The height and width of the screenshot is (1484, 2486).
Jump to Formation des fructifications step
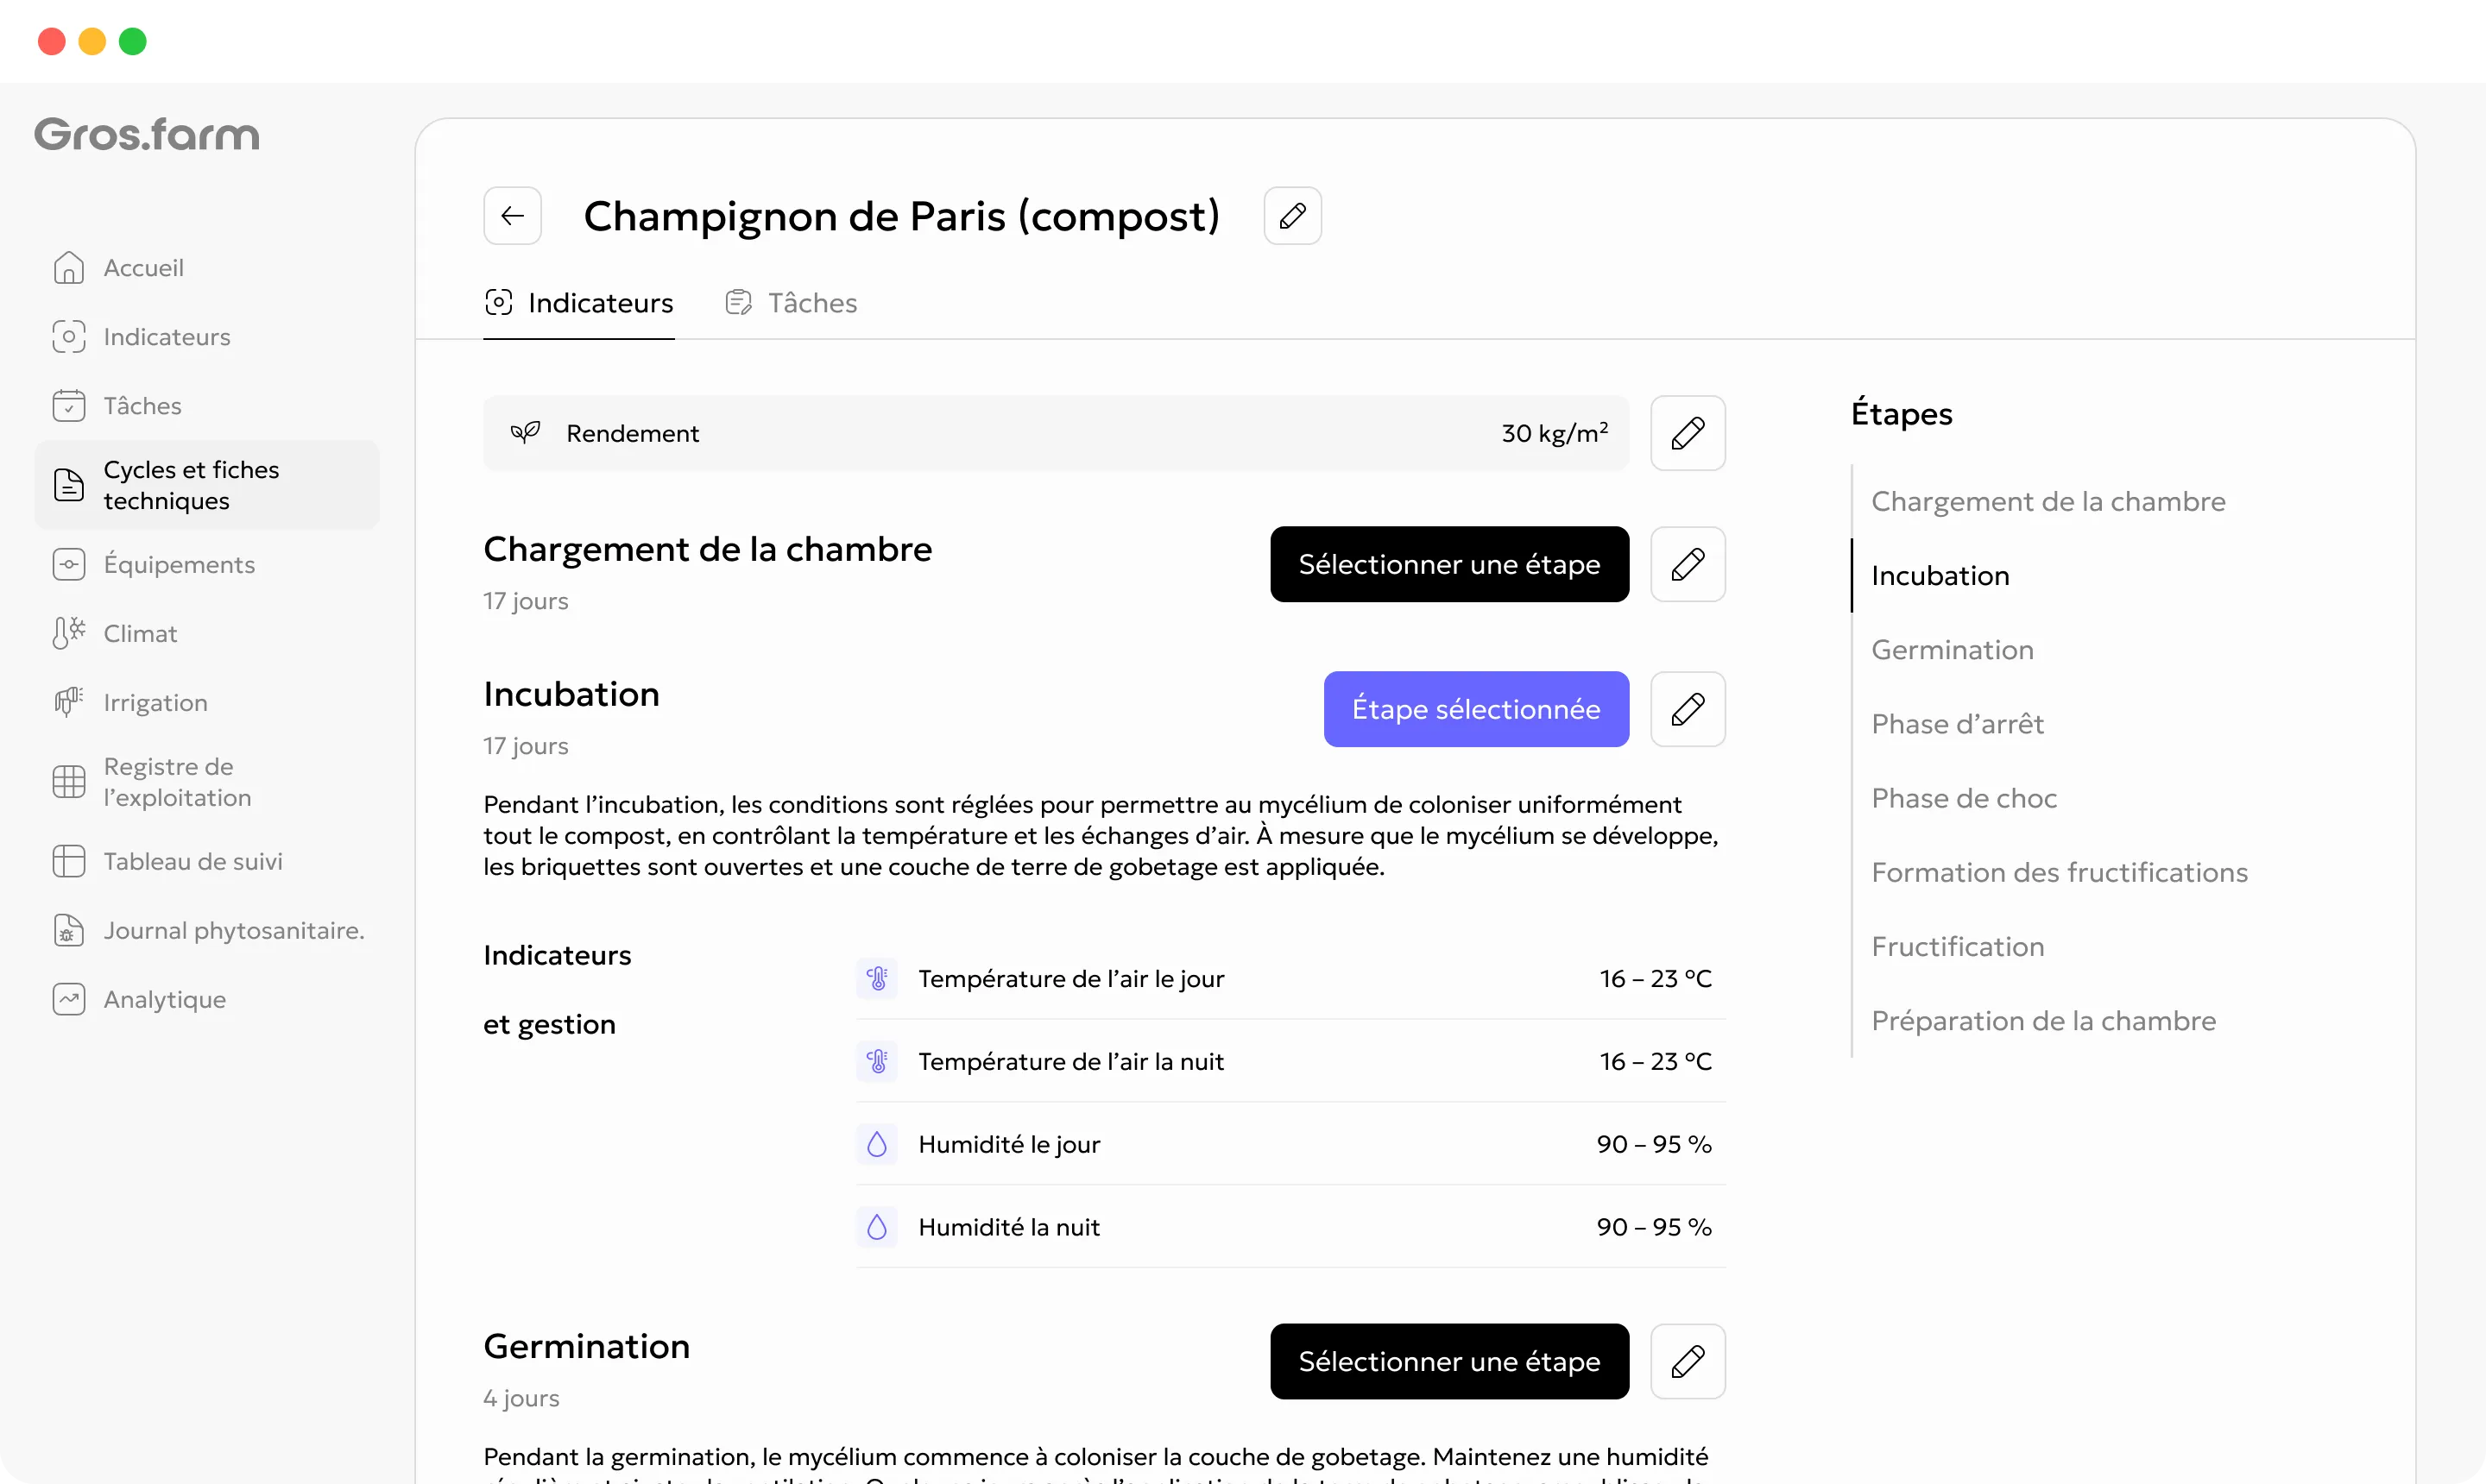pyautogui.click(x=2060, y=873)
